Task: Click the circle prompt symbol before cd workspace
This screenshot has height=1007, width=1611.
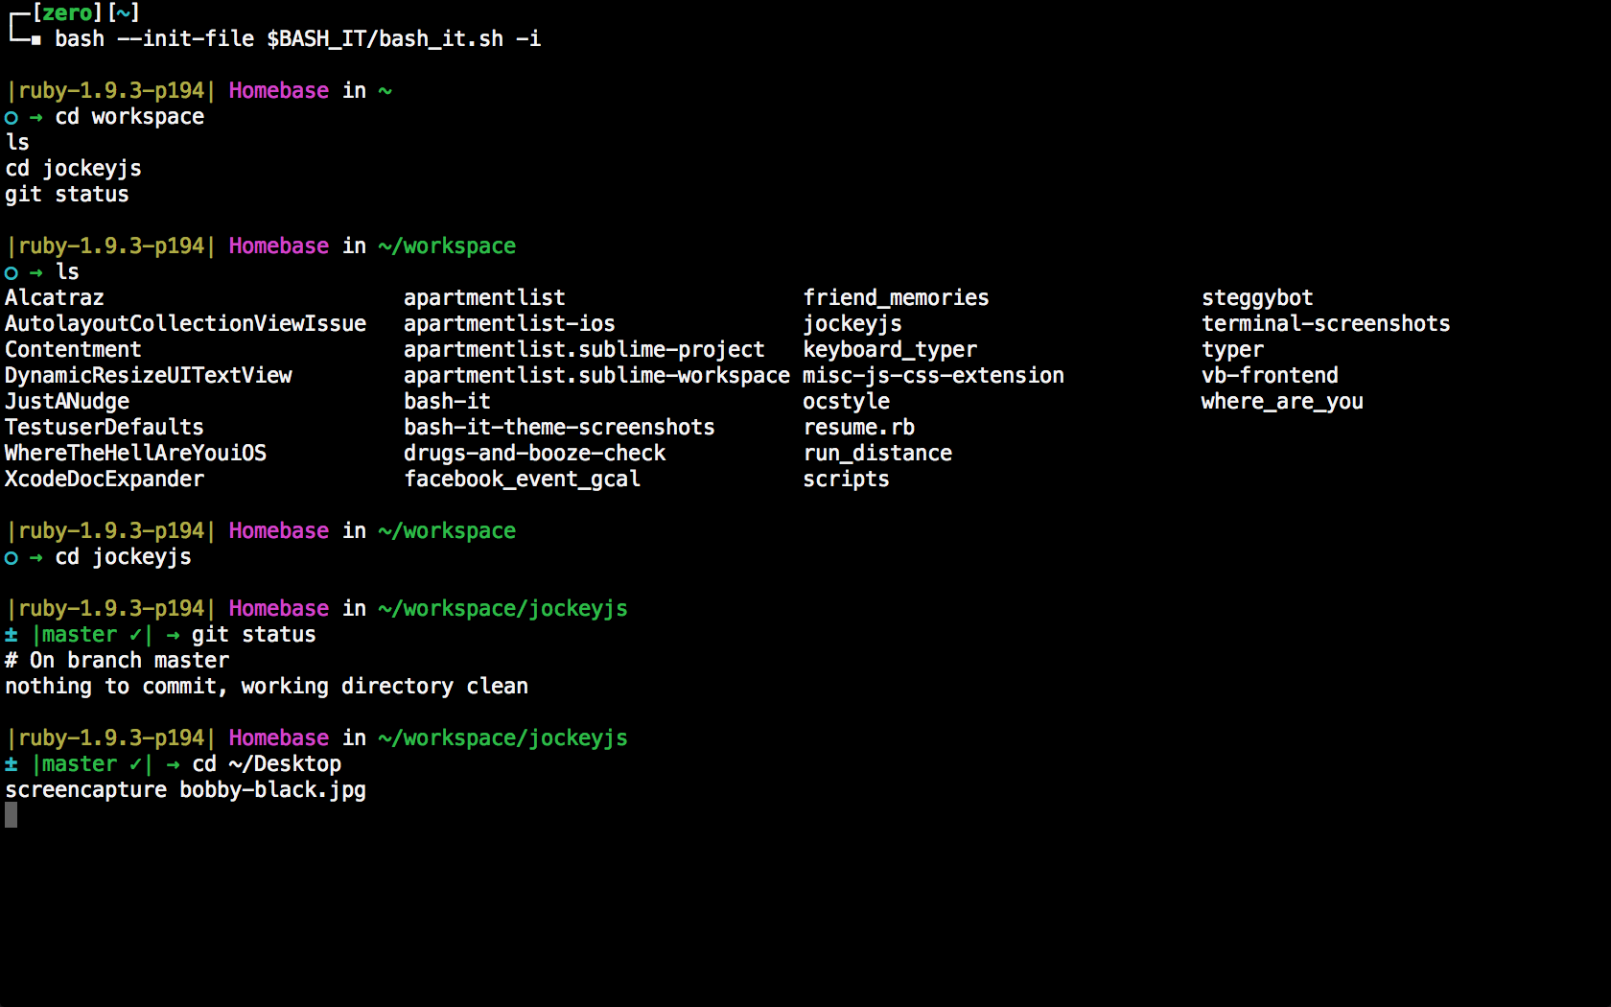Action: (x=12, y=118)
